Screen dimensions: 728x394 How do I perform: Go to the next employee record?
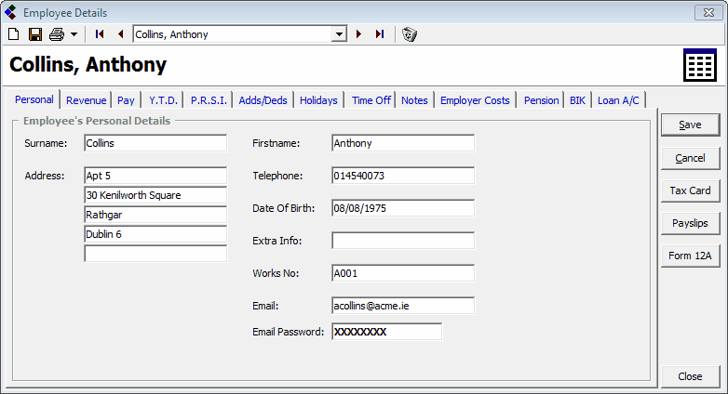[x=359, y=34]
